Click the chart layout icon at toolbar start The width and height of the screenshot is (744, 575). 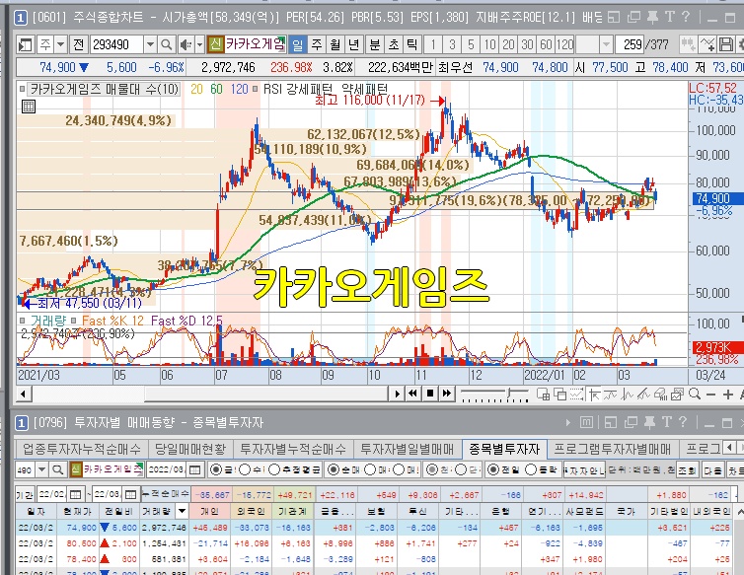click(25, 45)
